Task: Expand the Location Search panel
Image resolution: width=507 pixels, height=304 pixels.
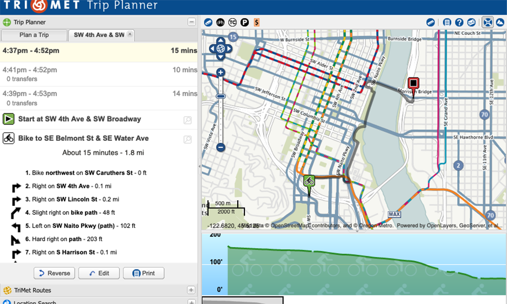Action: point(191,302)
